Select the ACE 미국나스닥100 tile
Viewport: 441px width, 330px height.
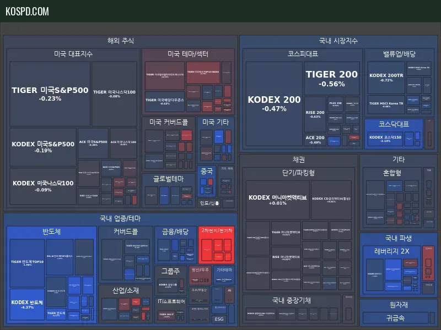(x=123, y=143)
